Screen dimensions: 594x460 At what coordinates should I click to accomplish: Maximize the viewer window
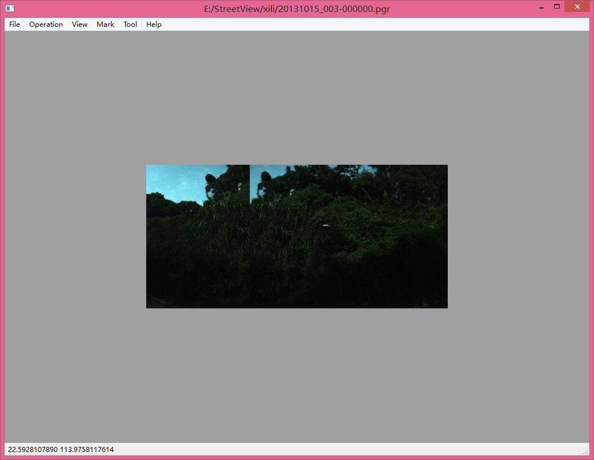pos(556,7)
